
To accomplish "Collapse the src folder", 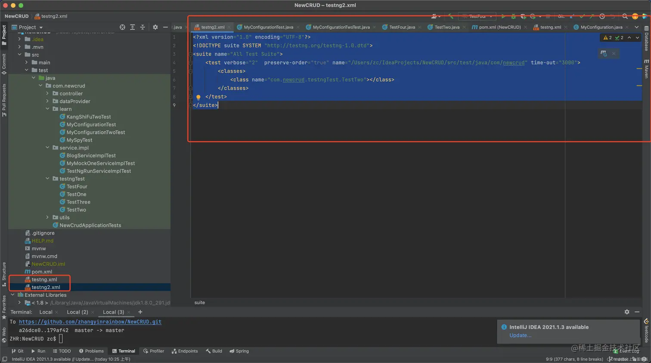I will [19, 55].
